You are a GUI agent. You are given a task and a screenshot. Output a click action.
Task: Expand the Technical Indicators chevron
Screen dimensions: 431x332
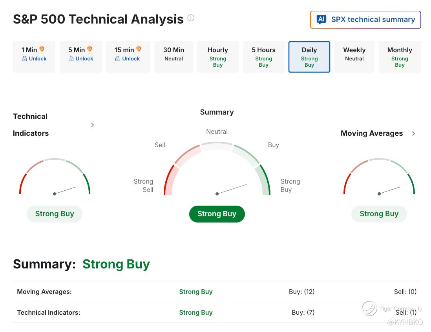[x=93, y=125]
